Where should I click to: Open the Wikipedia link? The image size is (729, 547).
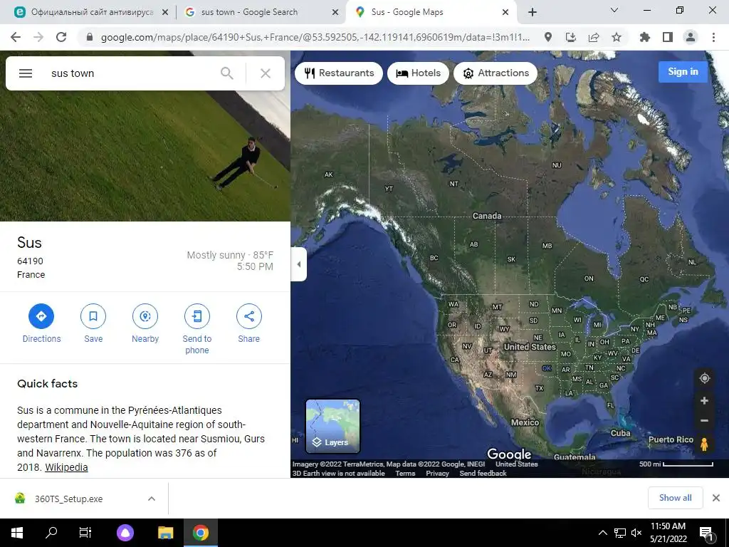(66, 467)
